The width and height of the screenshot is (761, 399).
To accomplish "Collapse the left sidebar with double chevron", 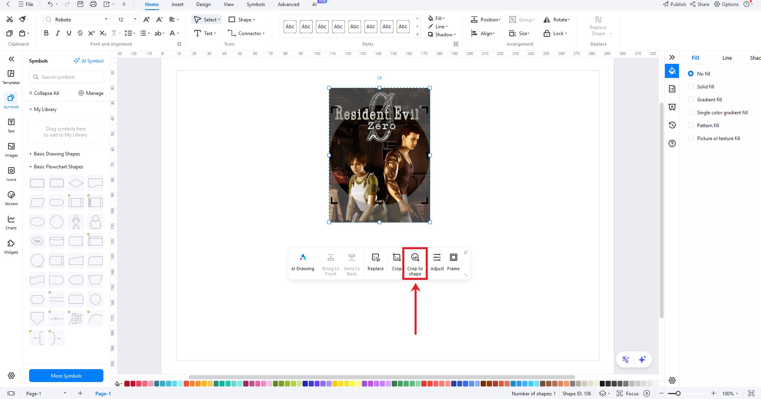I will [x=11, y=59].
